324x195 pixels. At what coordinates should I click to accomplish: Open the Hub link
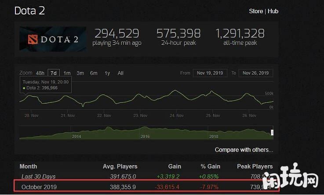(x=273, y=11)
